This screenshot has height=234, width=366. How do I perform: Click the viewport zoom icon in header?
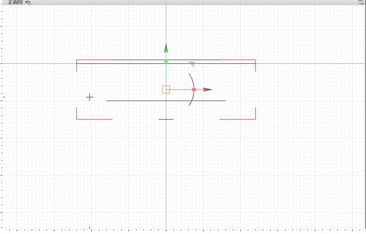point(361,2)
